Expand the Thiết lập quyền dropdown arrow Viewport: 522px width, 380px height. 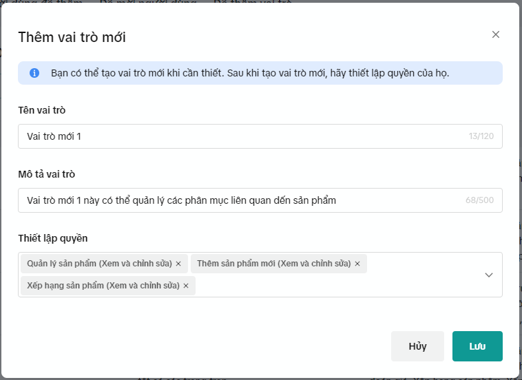(x=489, y=275)
